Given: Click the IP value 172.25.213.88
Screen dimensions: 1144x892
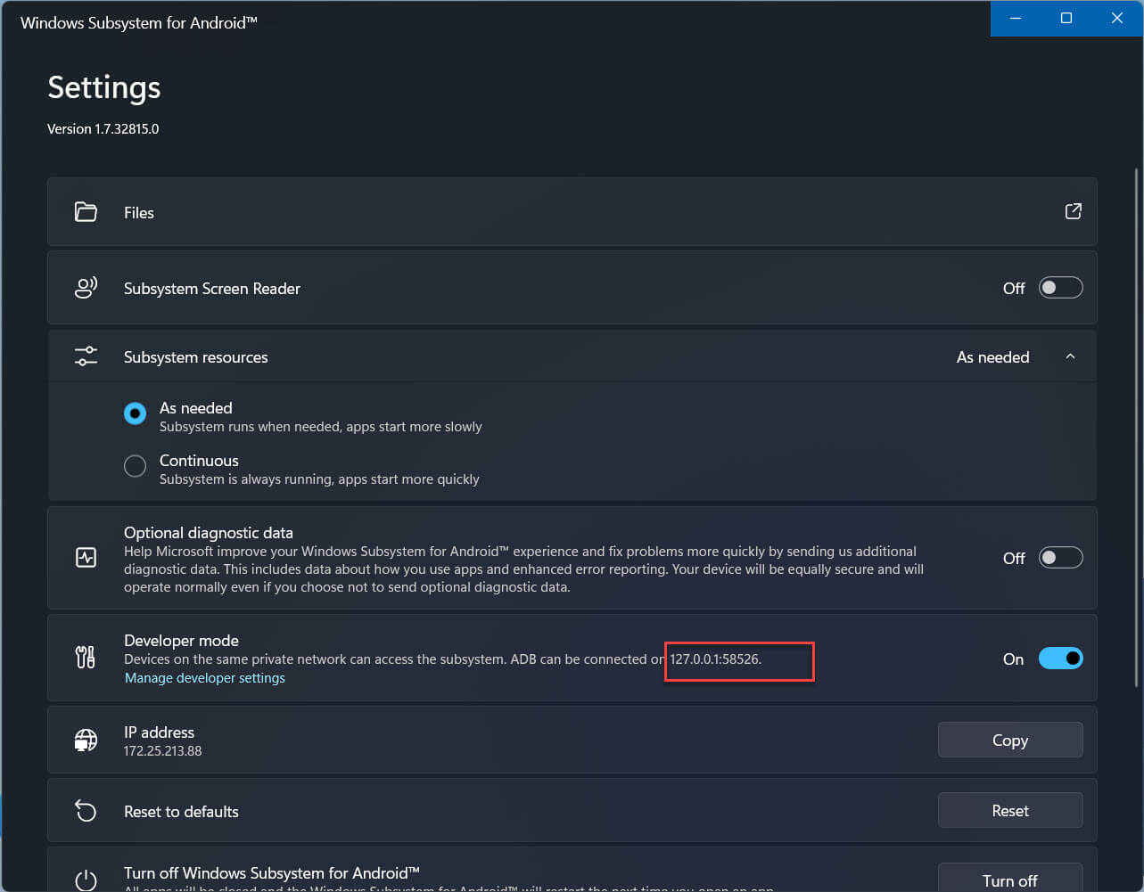Looking at the screenshot, I should (x=163, y=751).
